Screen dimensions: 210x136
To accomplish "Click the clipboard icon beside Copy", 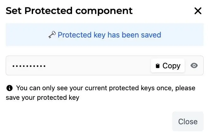I will 158,66.
